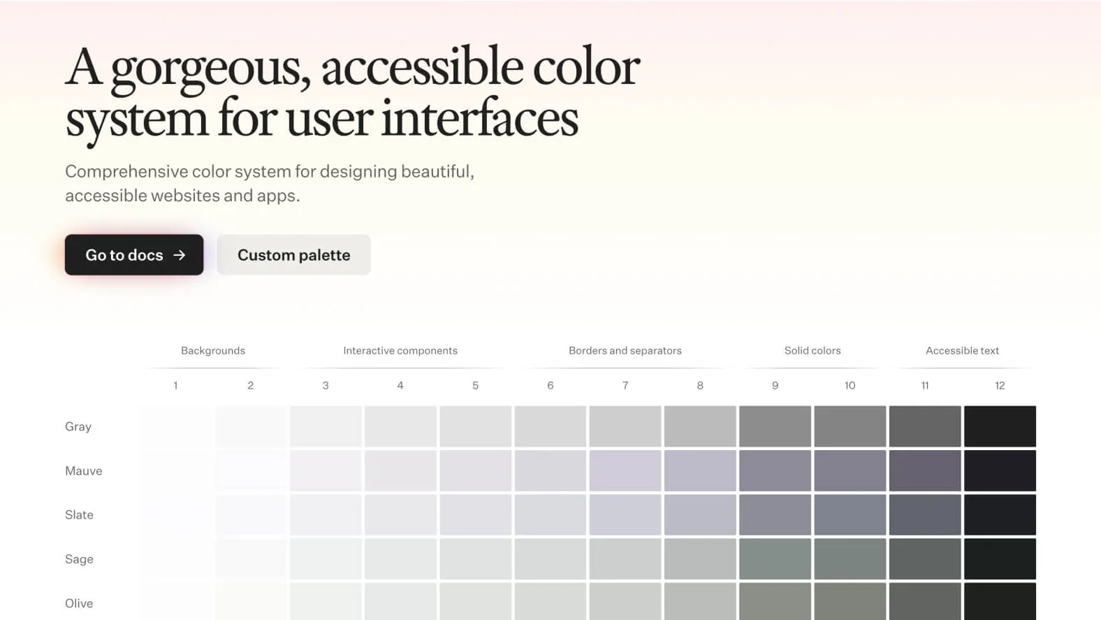
Task: Pick the Sage step 11 swatch
Action: (x=925, y=559)
